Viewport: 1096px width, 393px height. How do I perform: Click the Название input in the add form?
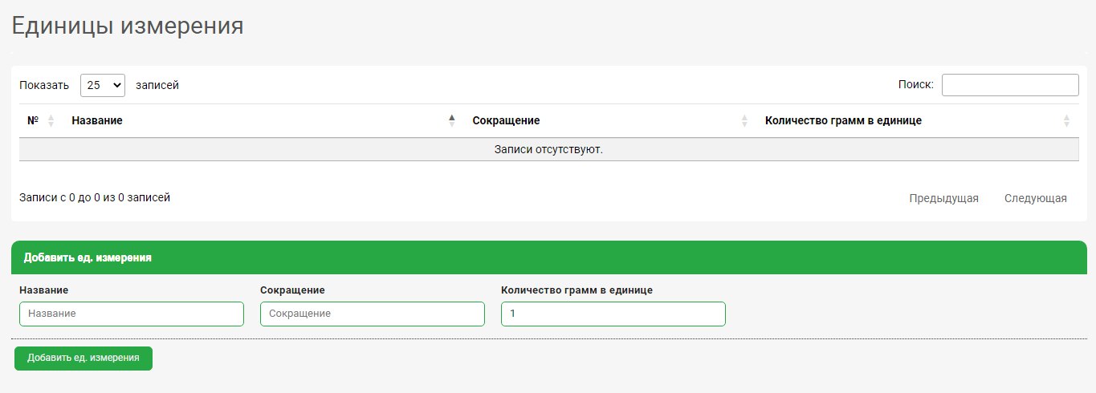[132, 314]
